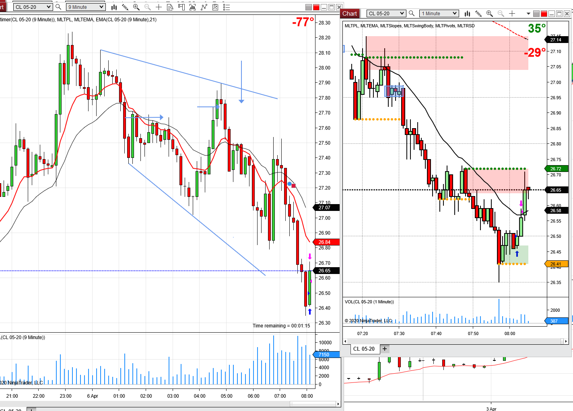
Task: Select the blue dot marker on 9 Minute chart
Action: click(289, 184)
